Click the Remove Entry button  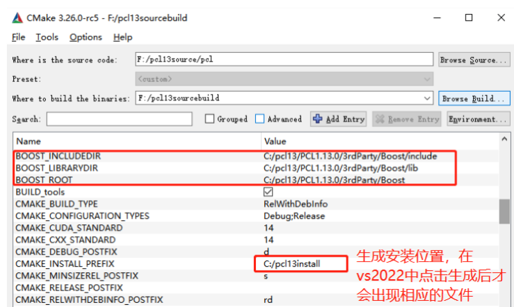coord(407,119)
